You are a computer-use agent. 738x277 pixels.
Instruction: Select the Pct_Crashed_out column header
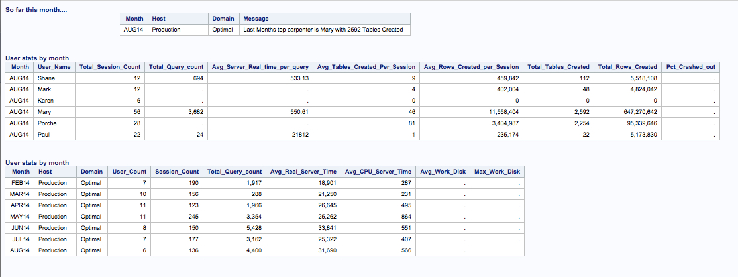point(690,67)
